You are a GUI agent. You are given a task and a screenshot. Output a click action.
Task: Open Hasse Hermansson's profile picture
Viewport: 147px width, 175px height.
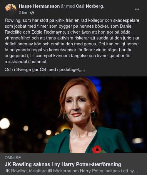(11, 9)
